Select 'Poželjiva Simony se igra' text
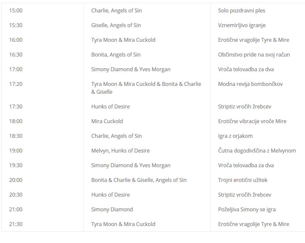This screenshot has height=243, width=305. (247, 209)
